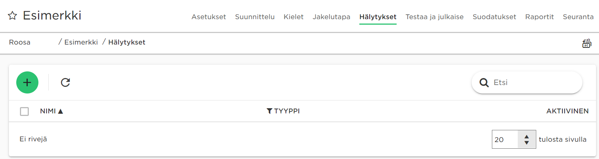599x159 pixels.
Task: Refresh the alerts list
Action: click(x=65, y=82)
